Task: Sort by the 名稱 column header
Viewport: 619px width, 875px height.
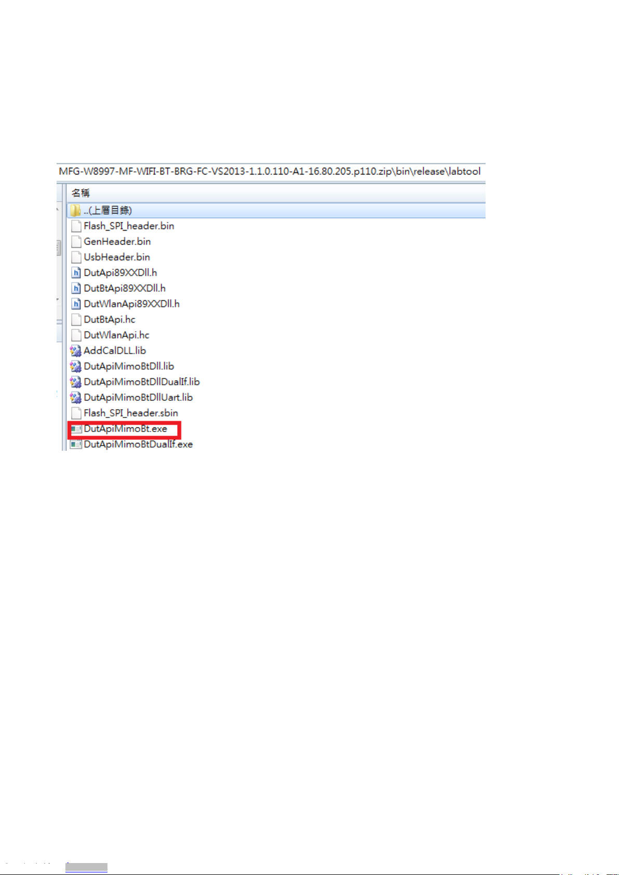Action: [x=276, y=193]
